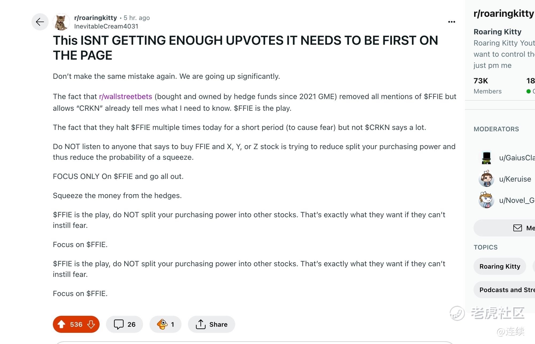Open the cat avatar of r/roaringkitty

tap(61, 22)
